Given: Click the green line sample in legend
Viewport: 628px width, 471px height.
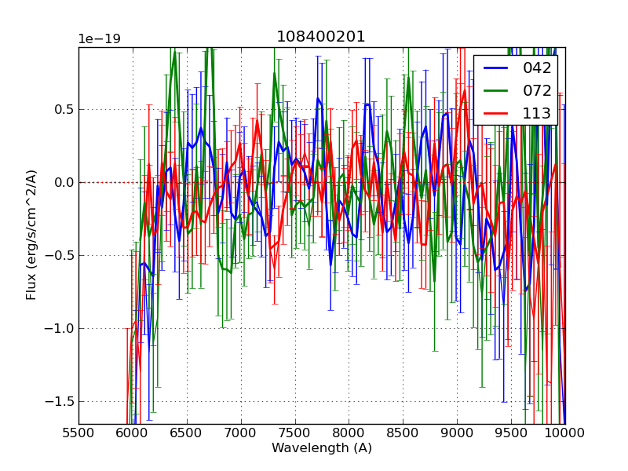Looking at the screenshot, I should [x=496, y=90].
